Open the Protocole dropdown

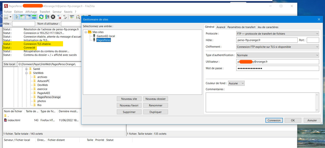[278, 34]
